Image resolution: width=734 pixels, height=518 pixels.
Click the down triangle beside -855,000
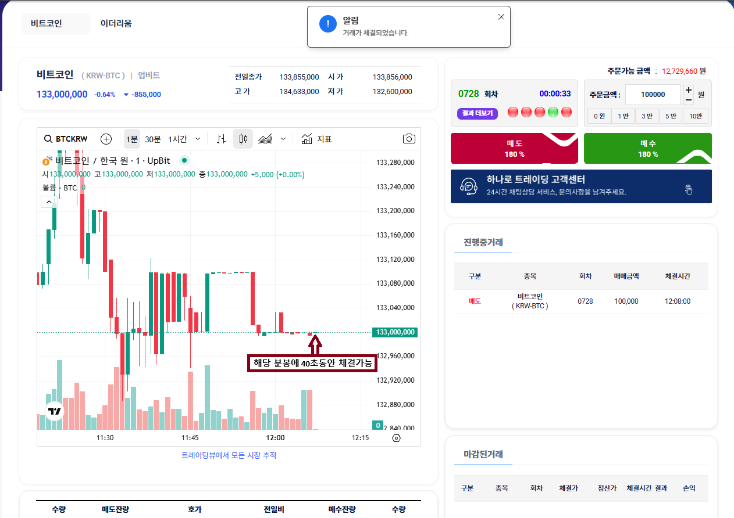pos(126,95)
